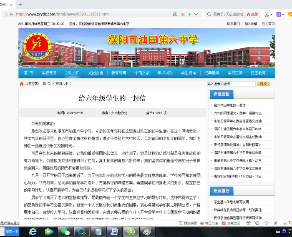The image size is (292, 237).
Task: Click the 联系我们 link
Action: [x=233, y=24]
